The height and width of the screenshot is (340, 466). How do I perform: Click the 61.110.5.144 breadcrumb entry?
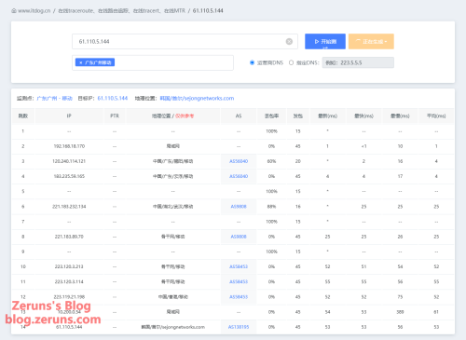[208, 11]
